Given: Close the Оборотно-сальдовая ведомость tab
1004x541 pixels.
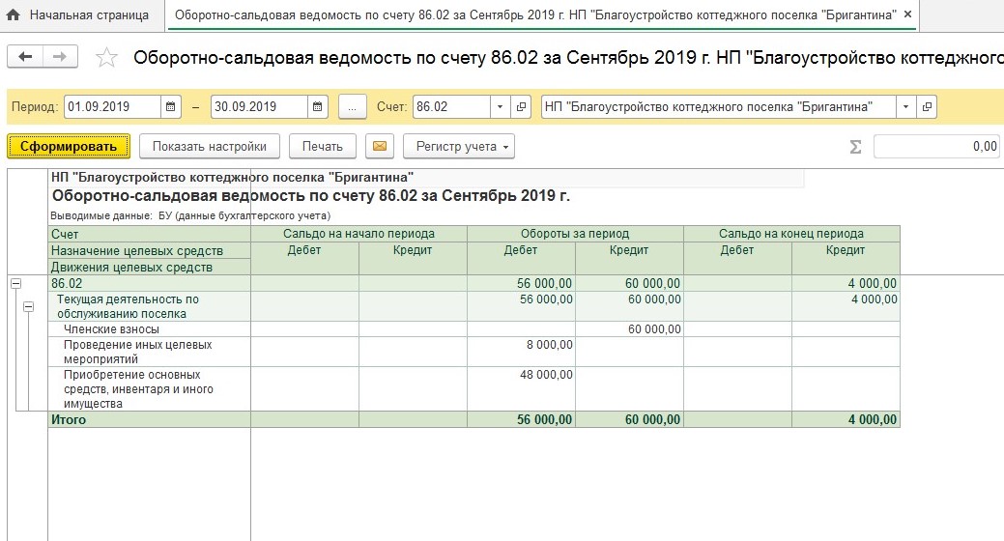Looking at the screenshot, I should click(905, 15).
